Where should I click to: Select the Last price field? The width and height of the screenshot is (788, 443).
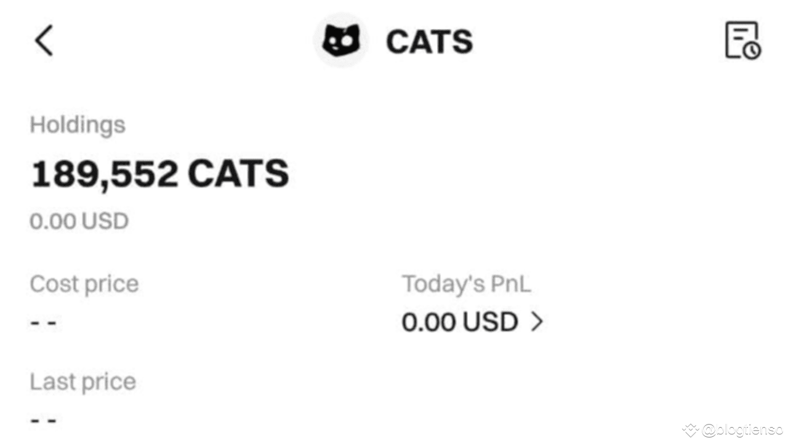pos(82,381)
